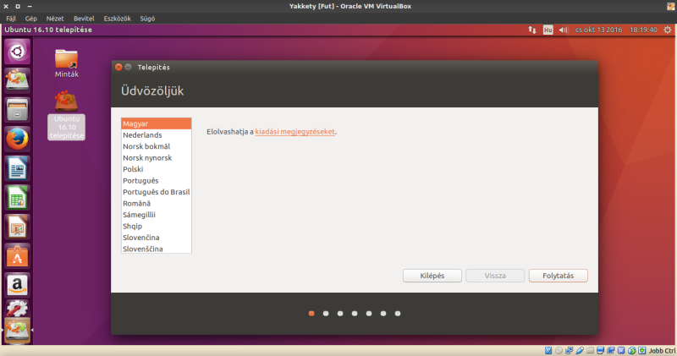Follow the kiadási megjegyzéseket link
The image size is (677, 356).
(295, 132)
